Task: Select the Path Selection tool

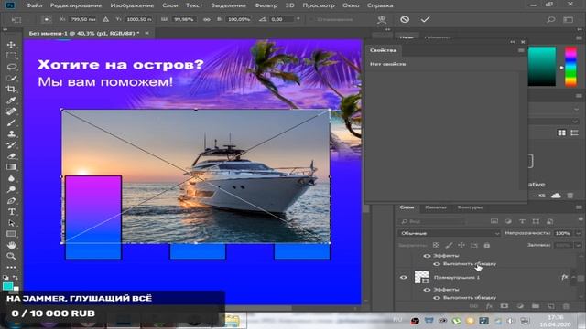Action: pos(11,223)
